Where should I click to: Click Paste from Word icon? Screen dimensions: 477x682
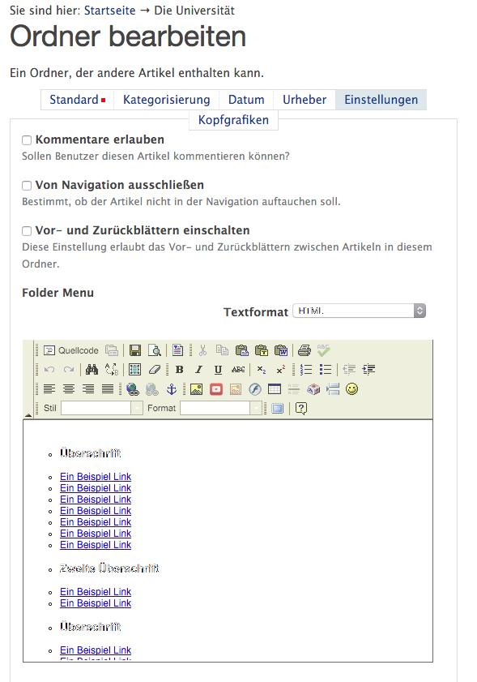[281, 350]
